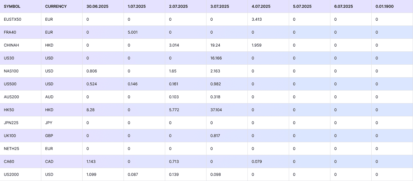
Task: Click the US30 symbol cell
Action: click(21, 58)
